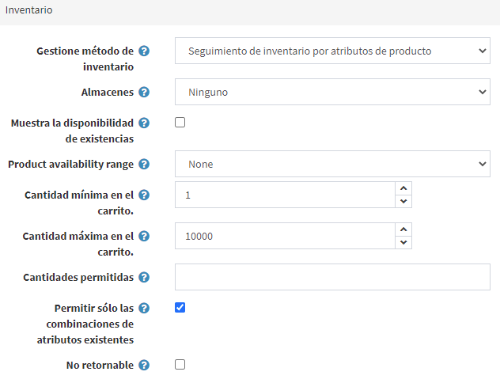The height and width of the screenshot is (383, 500).
Task: Decrease the Cantidad máxima en el carrito value
Action: tap(403, 242)
